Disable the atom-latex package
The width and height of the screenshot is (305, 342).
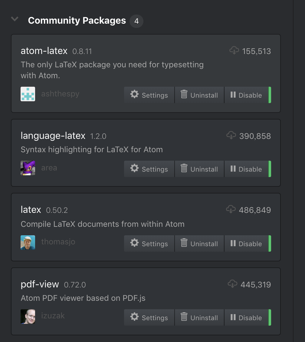pos(246,95)
